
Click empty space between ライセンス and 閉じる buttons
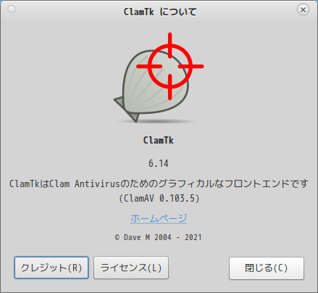pyautogui.click(x=198, y=268)
